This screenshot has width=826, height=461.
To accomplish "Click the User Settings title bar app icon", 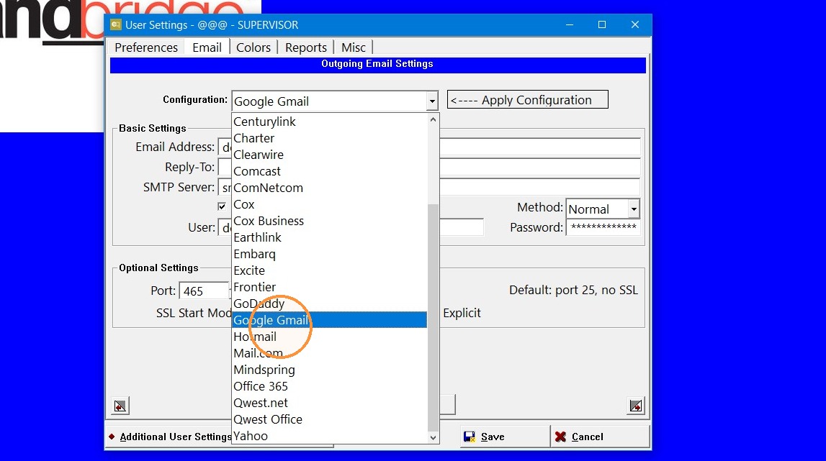I will (x=116, y=24).
